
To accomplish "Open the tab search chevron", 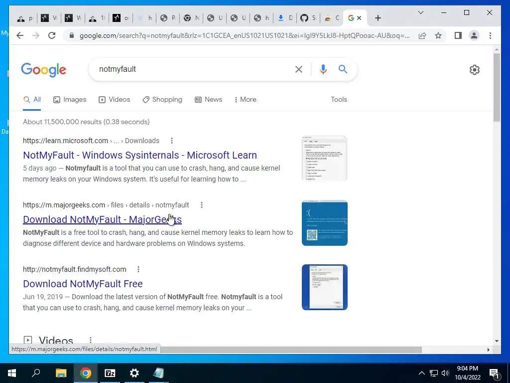I will [420, 12].
